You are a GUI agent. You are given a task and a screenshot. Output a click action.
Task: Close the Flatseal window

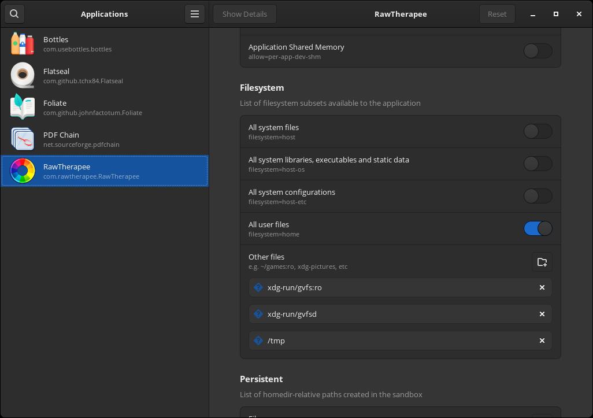(x=579, y=14)
